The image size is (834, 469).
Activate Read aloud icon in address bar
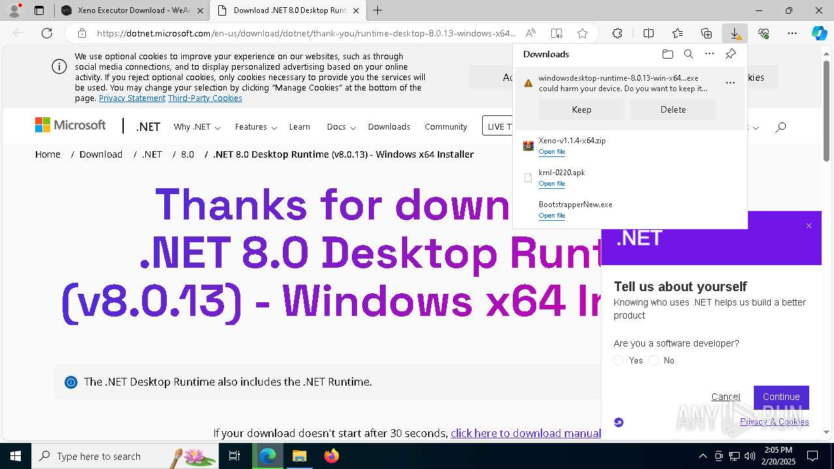(x=530, y=33)
